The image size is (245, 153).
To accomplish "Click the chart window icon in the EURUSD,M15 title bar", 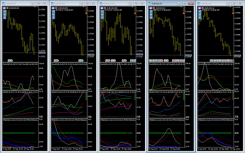I will pyautogui.click(x=101, y=4).
